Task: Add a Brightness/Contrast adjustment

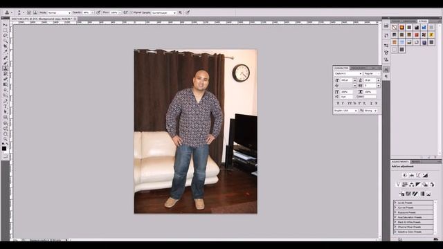Action: click(404, 175)
